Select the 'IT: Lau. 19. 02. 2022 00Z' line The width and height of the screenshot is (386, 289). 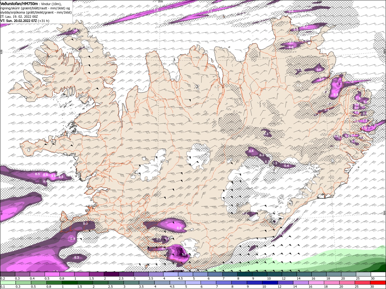[x=19, y=16]
